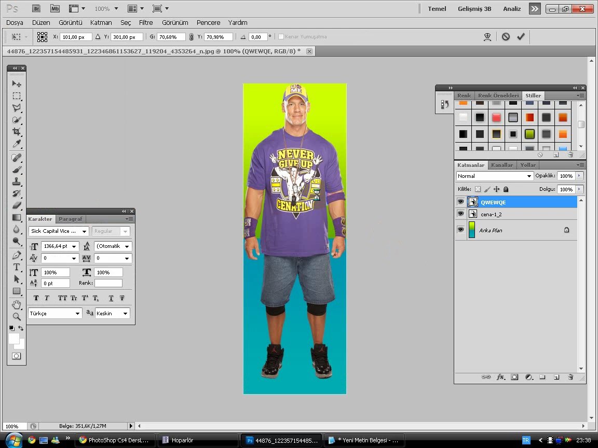Open the font size dropdown
The height and width of the screenshot is (448, 598).
pos(74,246)
